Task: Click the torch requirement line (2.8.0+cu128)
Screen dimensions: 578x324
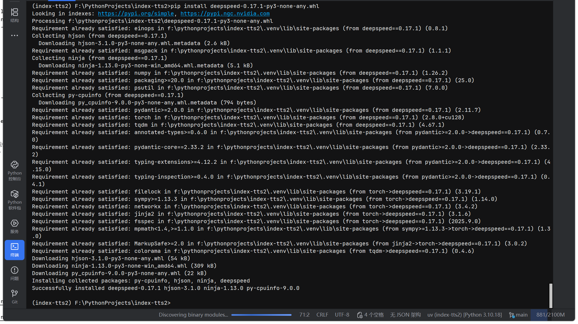Action: pyautogui.click(x=248, y=117)
